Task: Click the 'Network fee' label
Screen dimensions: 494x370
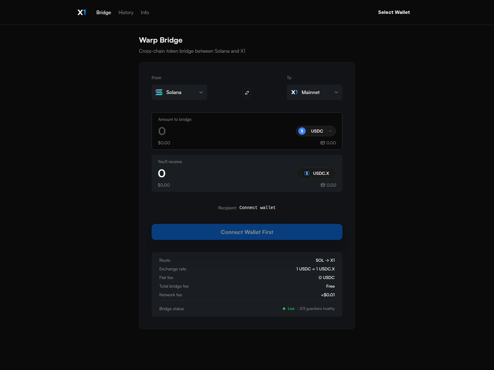Action: coord(170,295)
